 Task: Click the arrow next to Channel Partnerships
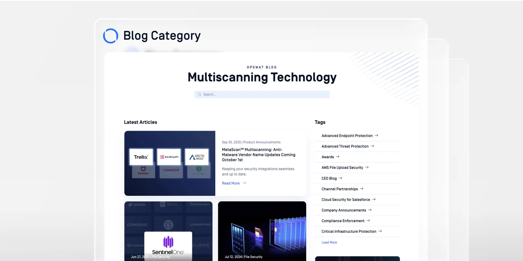(361, 189)
